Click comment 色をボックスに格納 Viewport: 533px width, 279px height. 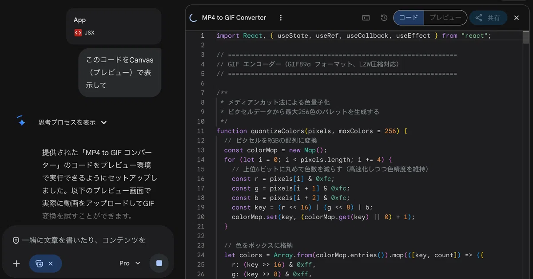[x=258, y=245]
